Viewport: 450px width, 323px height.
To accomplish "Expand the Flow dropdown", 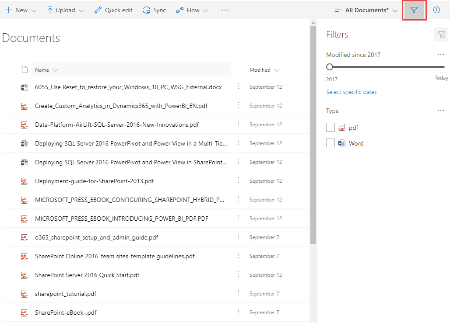I will 205,10.
